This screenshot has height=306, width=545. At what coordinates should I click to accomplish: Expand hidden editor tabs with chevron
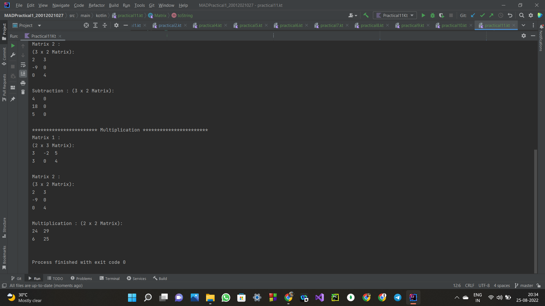pyautogui.click(x=524, y=25)
